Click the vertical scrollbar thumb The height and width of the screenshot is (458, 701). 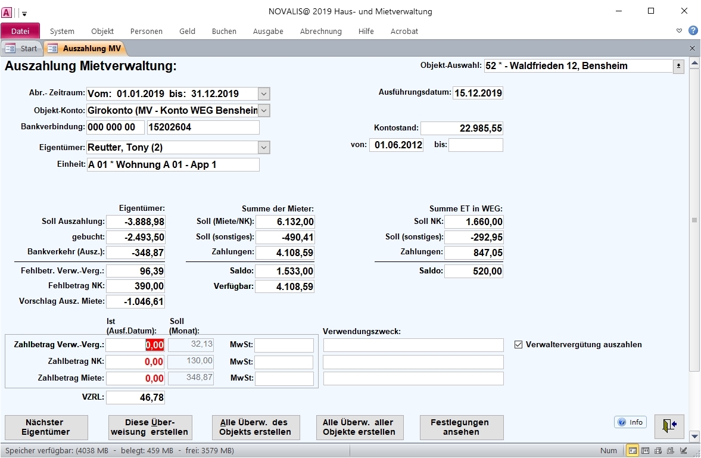[694, 219]
